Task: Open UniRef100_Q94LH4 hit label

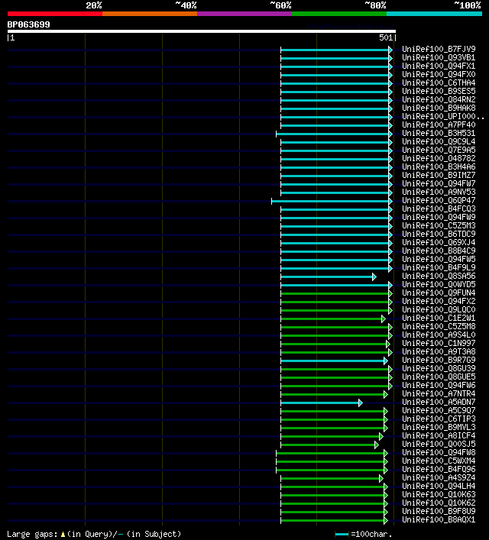Action: [x=439, y=487]
